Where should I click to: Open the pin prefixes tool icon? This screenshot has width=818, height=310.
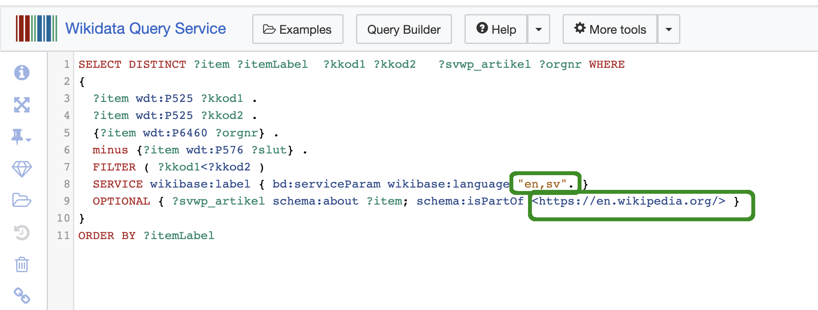coord(21,137)
